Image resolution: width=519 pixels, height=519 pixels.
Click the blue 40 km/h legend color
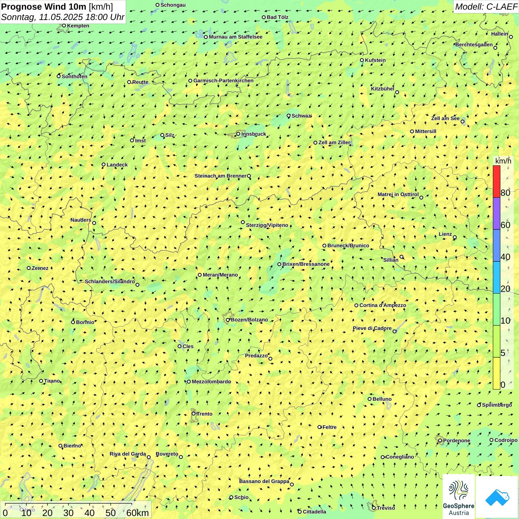[496, 245]
